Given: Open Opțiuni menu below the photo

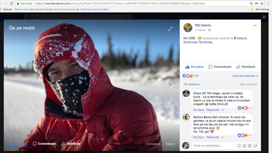Looking at the screenshot, I should coord(170,144).
